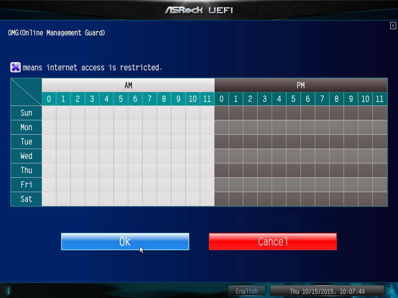Click the PM 6 hour column header
The height and width of the screenshot is (298, 398).
(307, 99)
